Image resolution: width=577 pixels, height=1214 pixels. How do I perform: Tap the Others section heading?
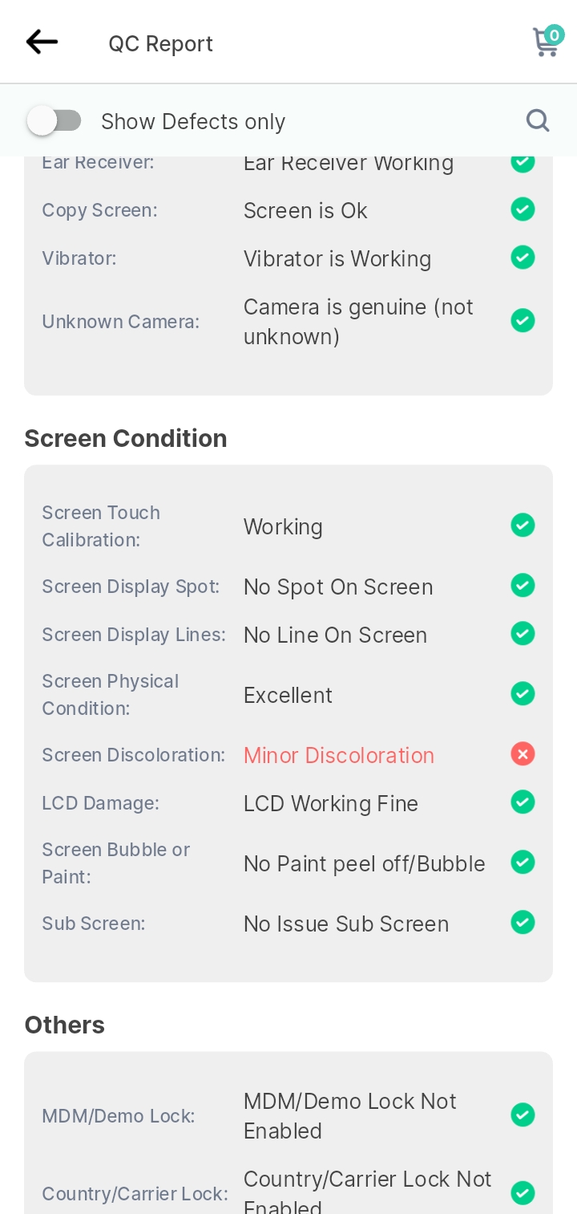(65, 1025)
